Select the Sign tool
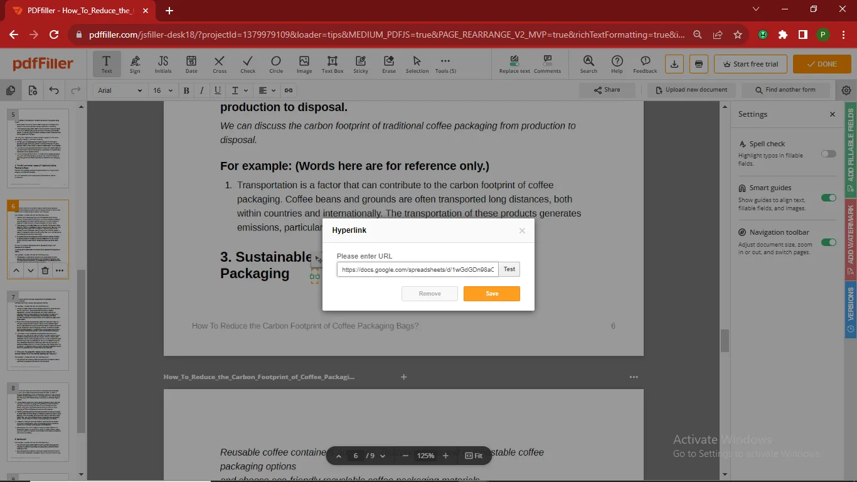 tap(135, 63)
